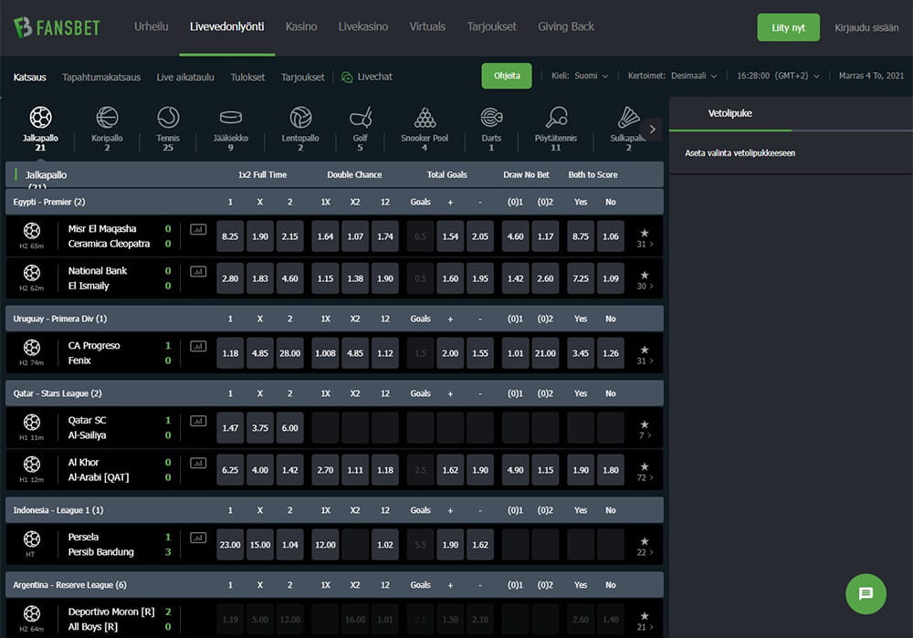Image resolution: width=913 pixels, height=638 pixels.
Task: Open statistics icon for Qatar SC match
Action: [198, 421]
